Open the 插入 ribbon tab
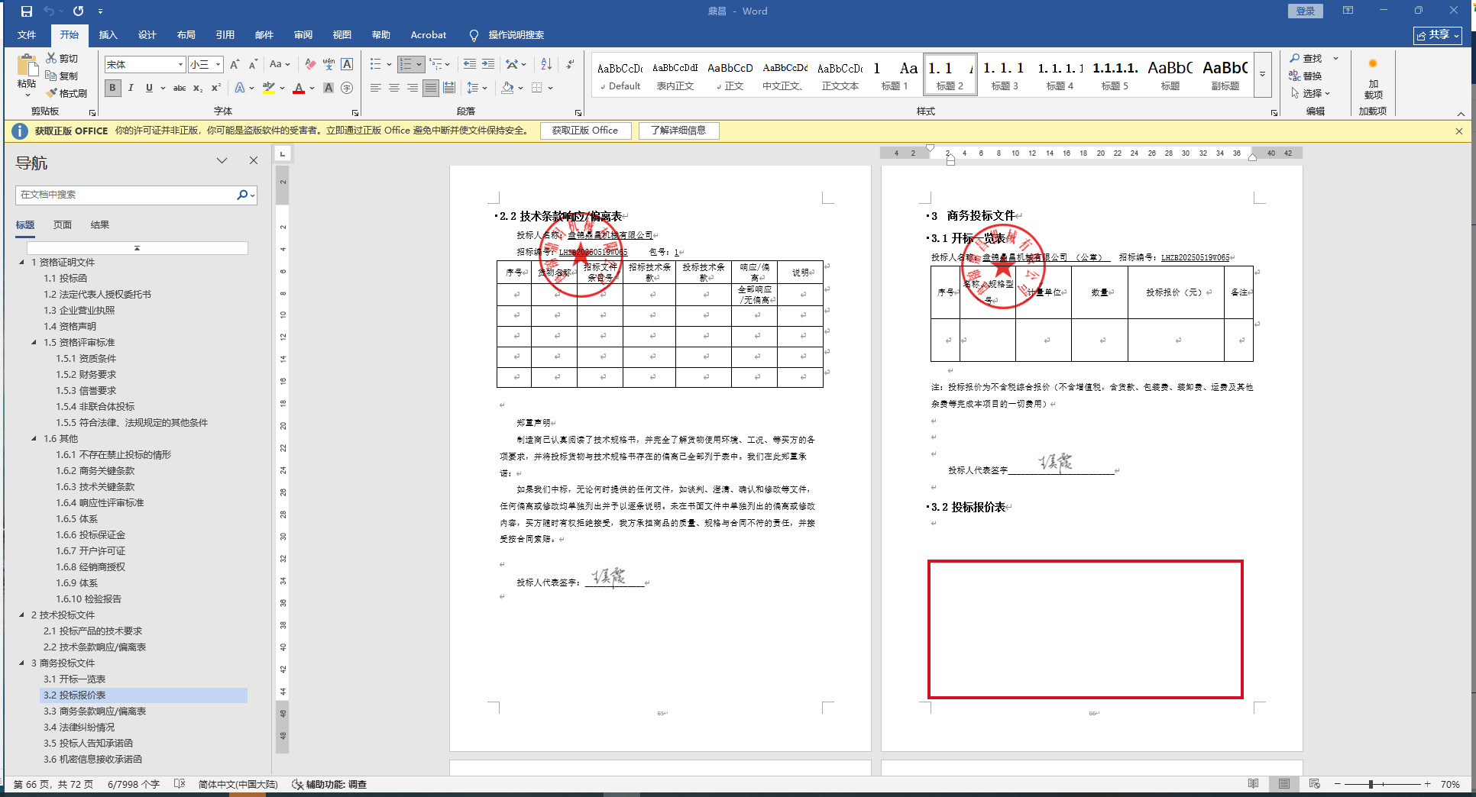The width and height of the screenshot is (1476, 797). click(x=108, y=35)
